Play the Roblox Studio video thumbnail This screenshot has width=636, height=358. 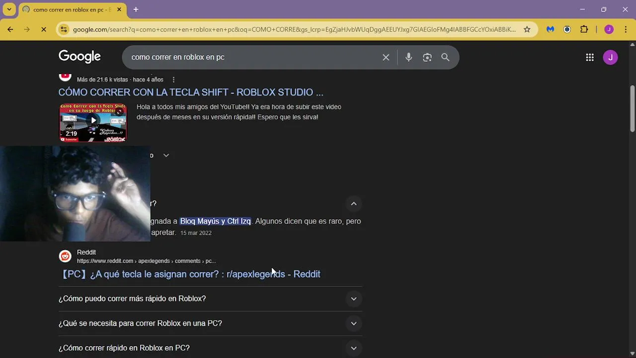(93, 122)
